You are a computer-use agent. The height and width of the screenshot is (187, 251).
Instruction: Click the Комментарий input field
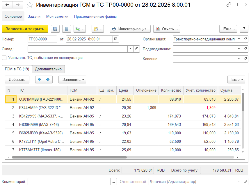click(x=69, y=181)
